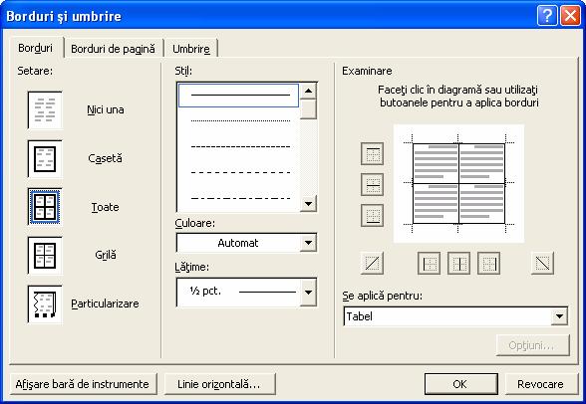The width and height of the screenshot is (586, 404).
Task: Toggle the inside horizontal border button
Action: tap(373, 185)
